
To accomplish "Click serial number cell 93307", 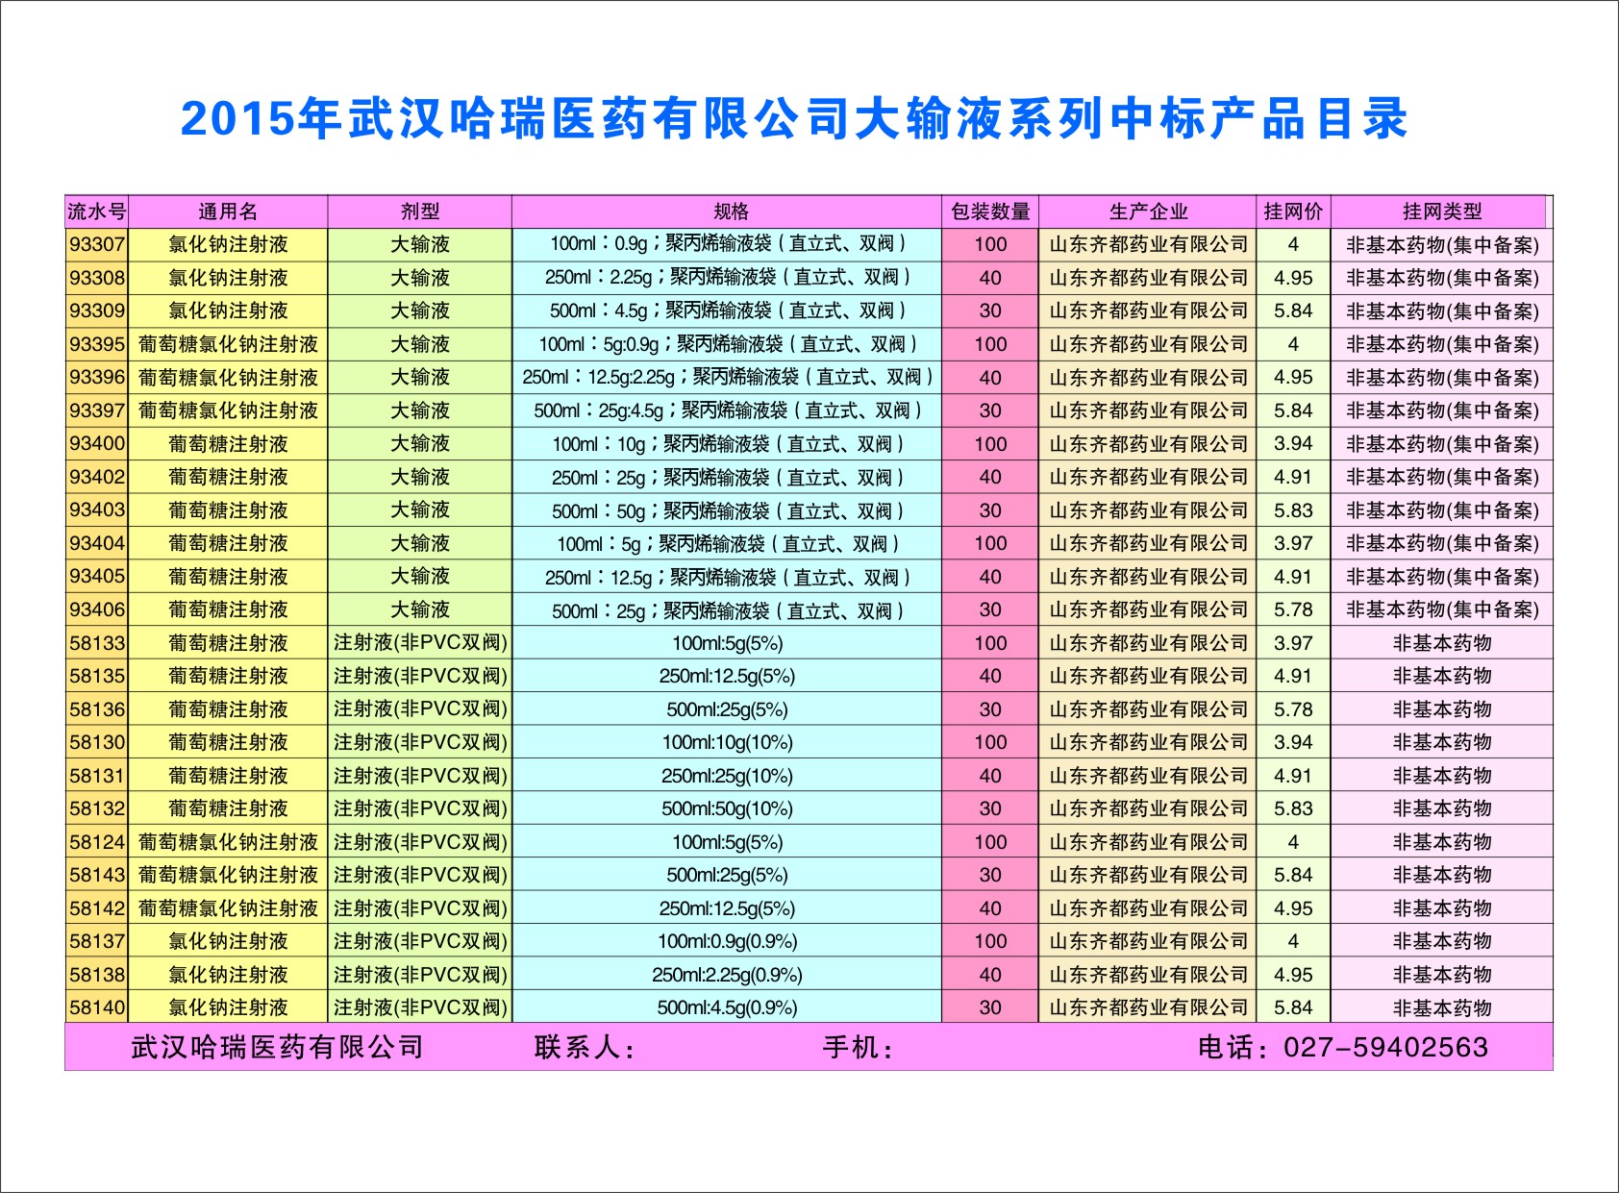I will click(x=96, y=244).
